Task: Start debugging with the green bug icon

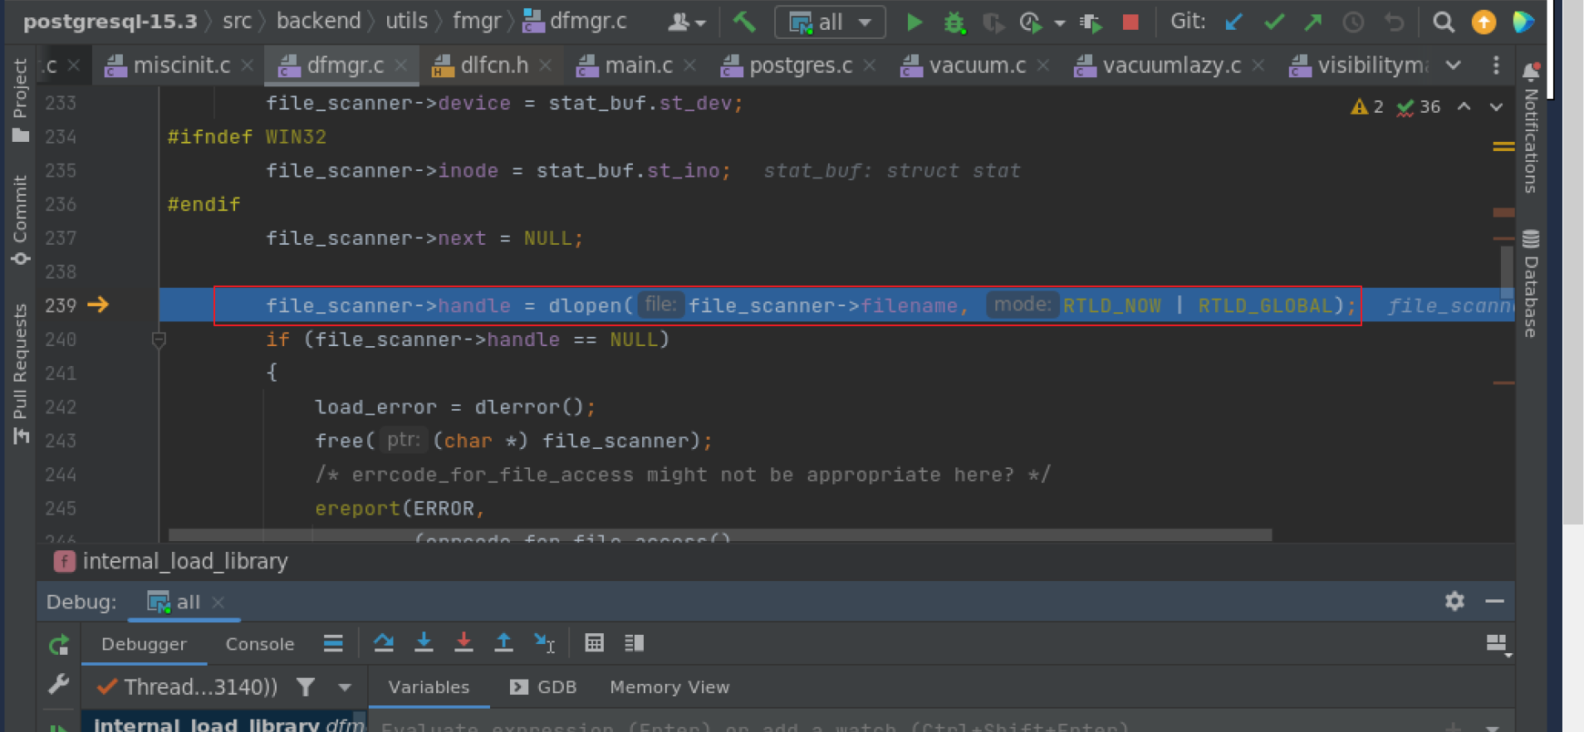Action: coord(954,22)
